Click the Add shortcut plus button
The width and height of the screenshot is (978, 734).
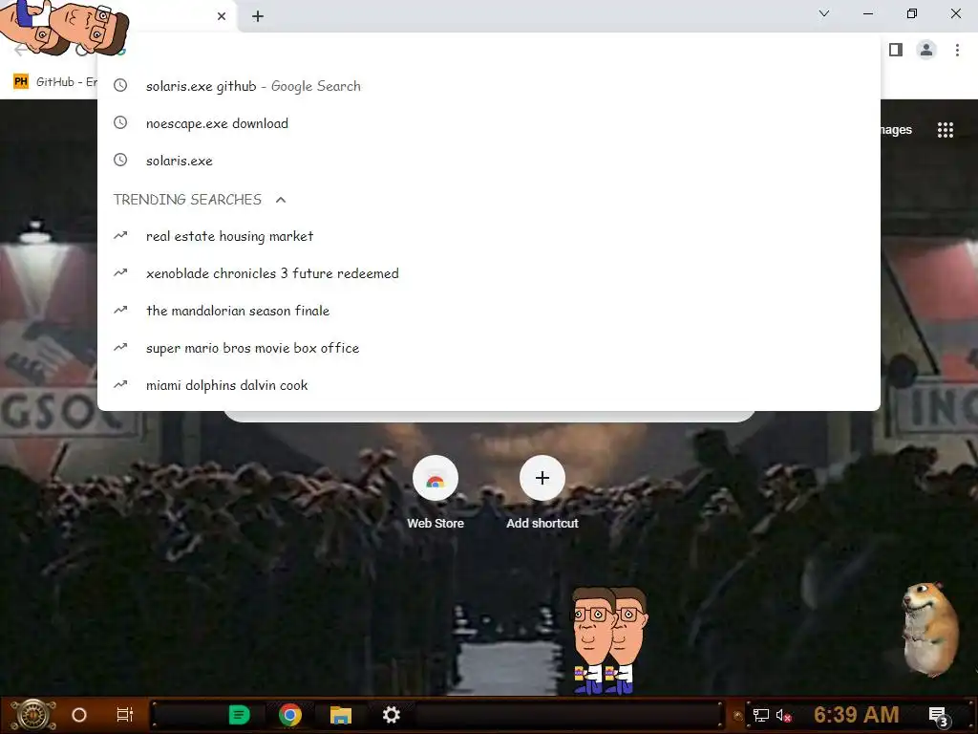click(x=542, y=478)
